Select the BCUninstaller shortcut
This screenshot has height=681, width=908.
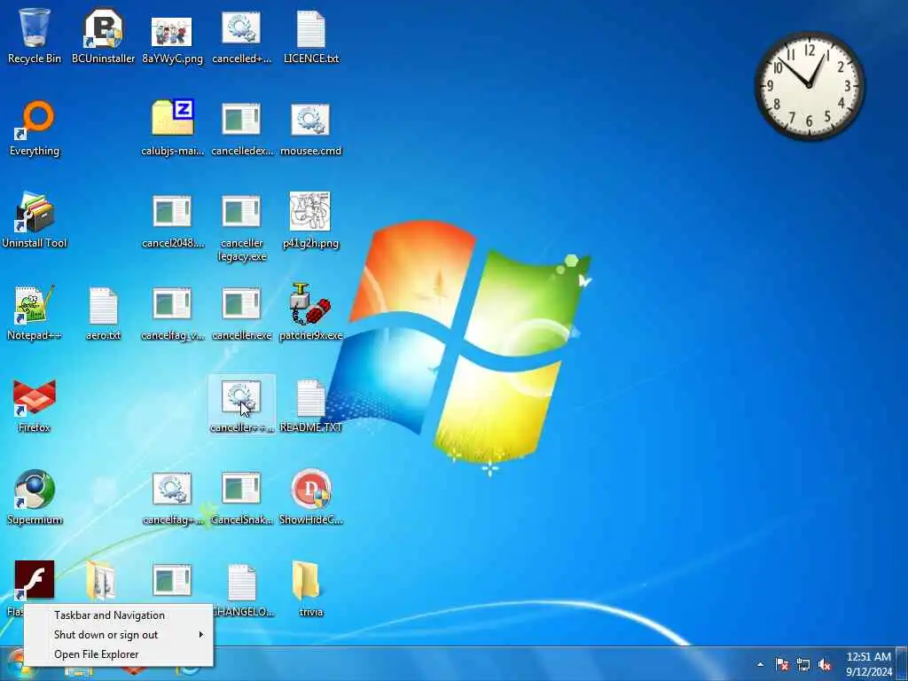point(103,35)
